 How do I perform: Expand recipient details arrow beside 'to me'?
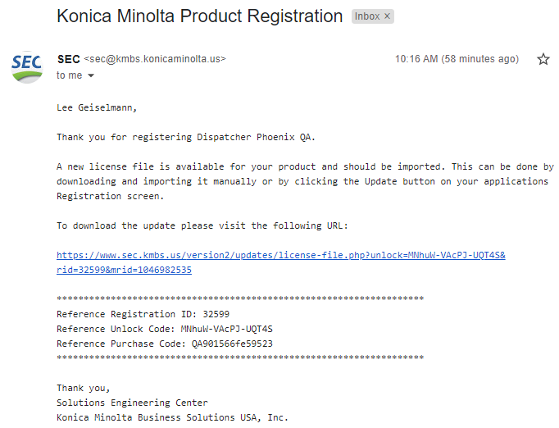point(91,75)
